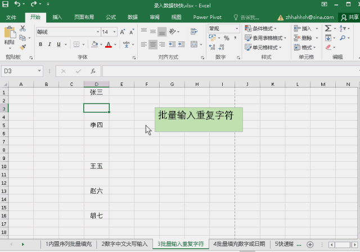Select cell D5 containing 李四
Viewport: 360px width, 252px height.
tap(96, 125)
